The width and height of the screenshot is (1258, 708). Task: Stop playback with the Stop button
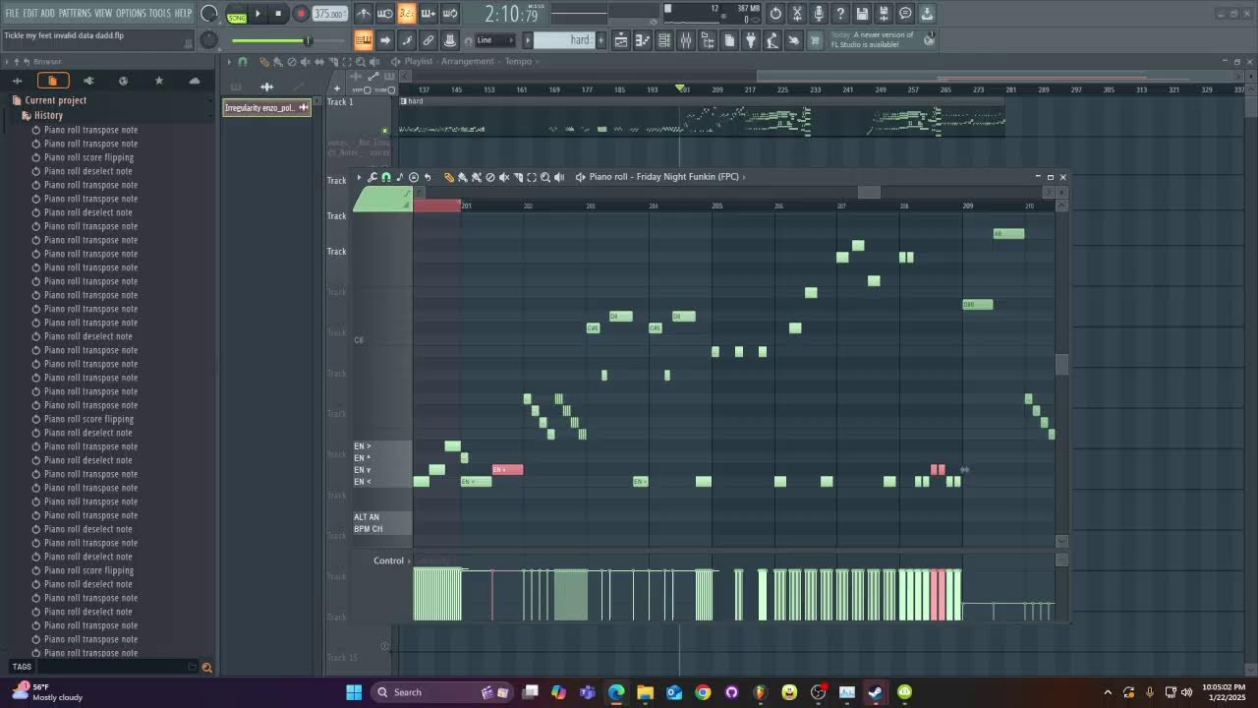[x=278, y=14]
